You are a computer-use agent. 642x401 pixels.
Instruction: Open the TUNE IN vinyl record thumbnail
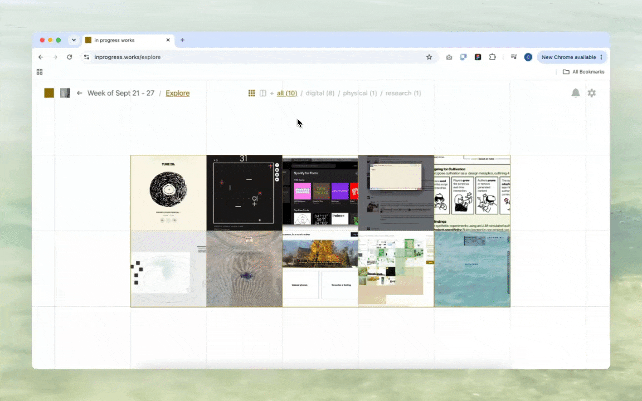168,193
